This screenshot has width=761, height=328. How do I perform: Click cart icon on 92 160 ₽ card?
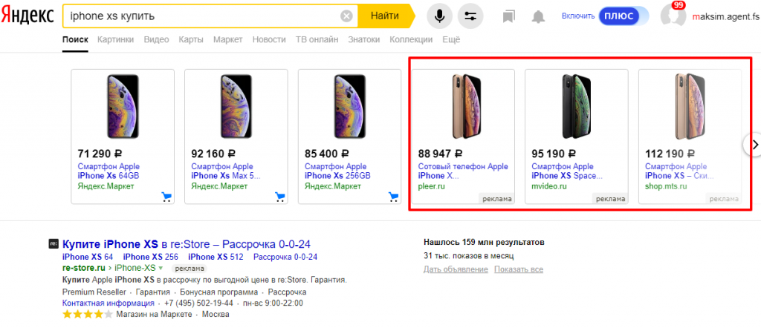[279, 197]
